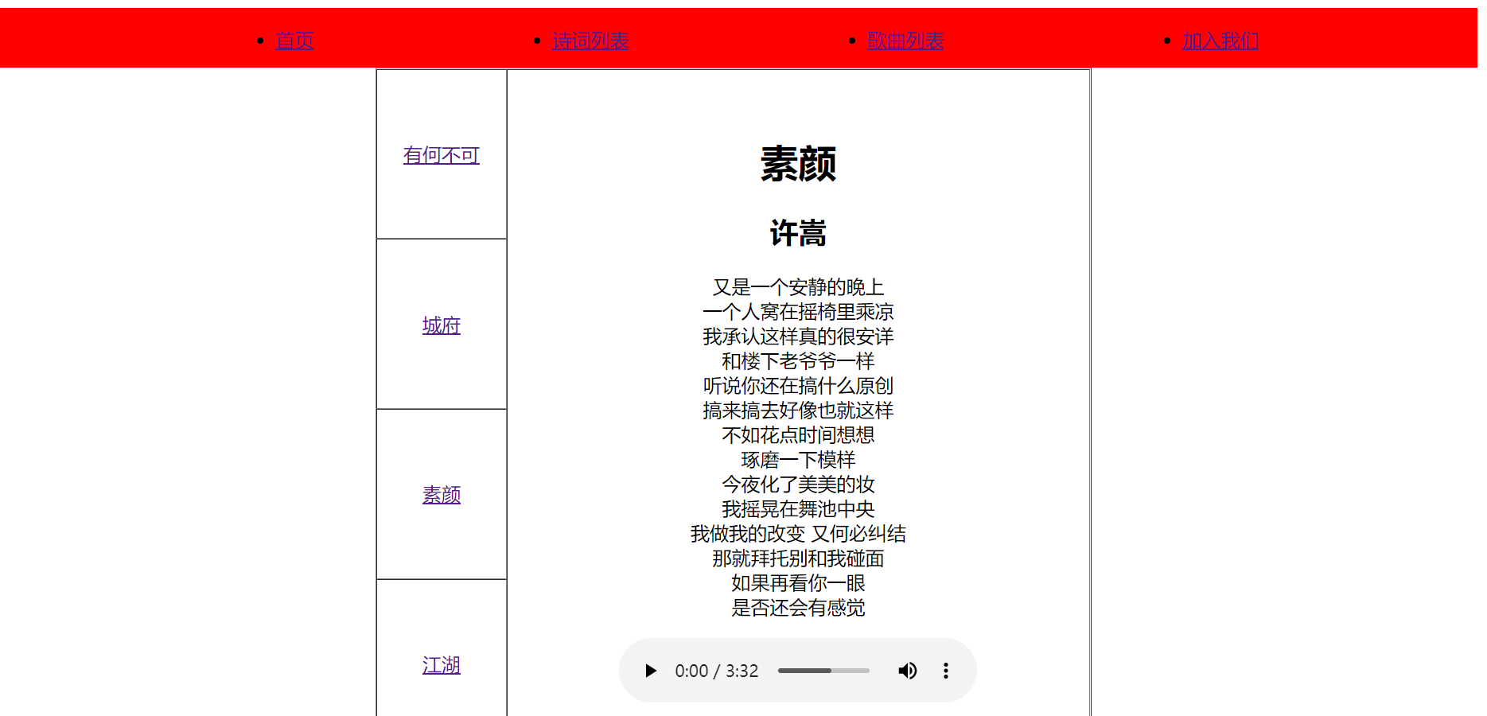The image size is (1487, 716).
Task: Open the audio player more options menu
Action: [x=946, y=671]
